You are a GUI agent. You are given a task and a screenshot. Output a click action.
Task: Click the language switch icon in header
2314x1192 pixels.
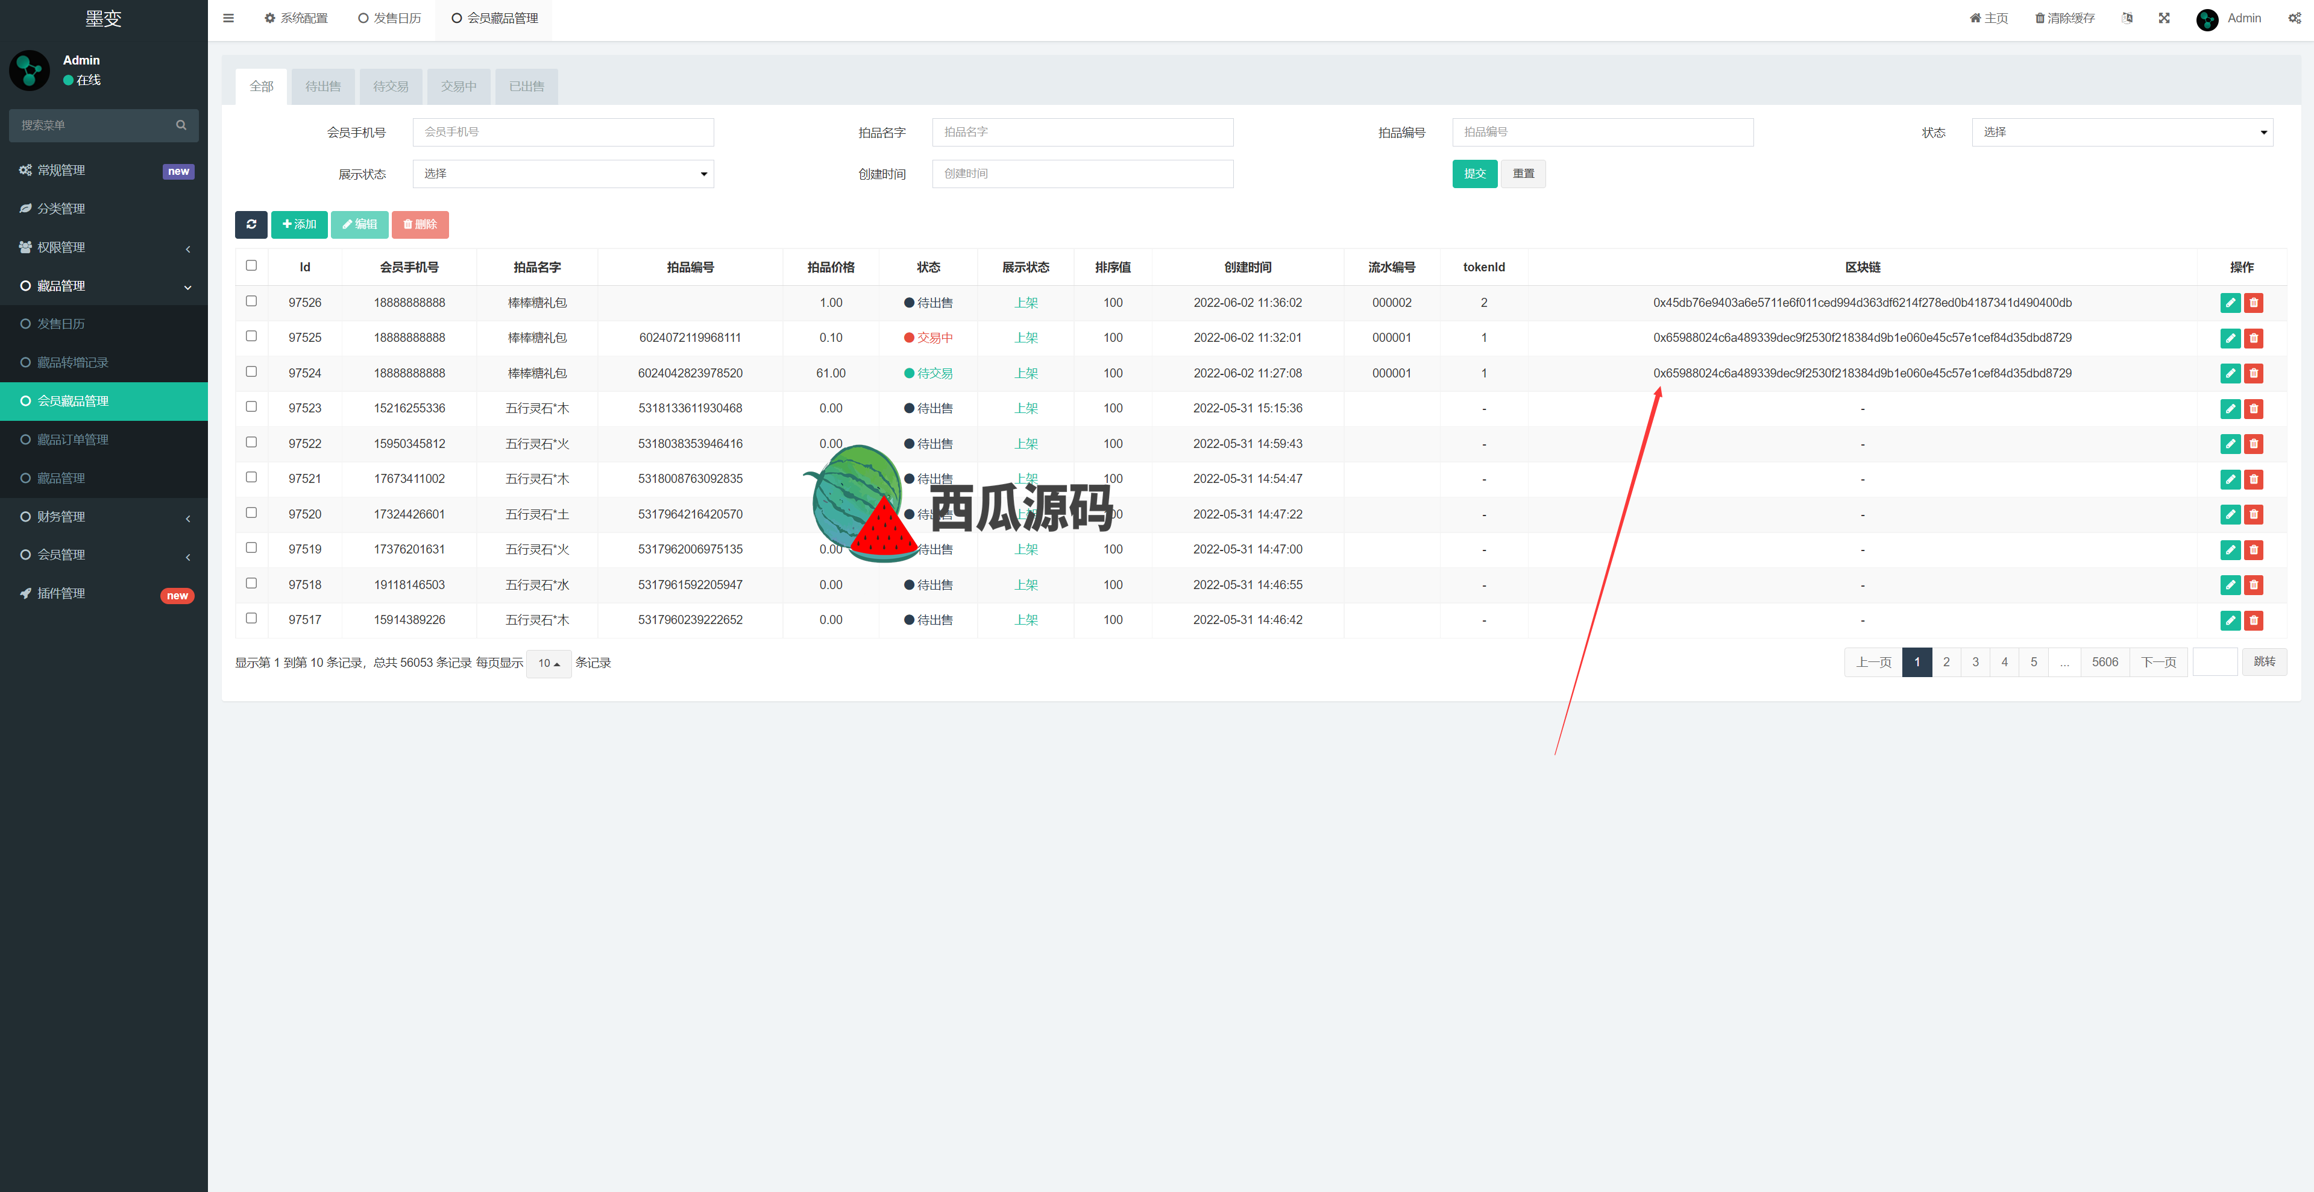pos(2127,18)
